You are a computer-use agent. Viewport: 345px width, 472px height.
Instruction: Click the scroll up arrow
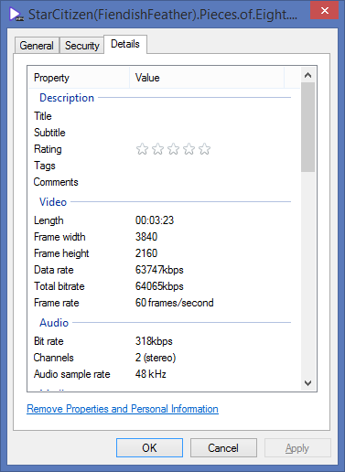tap(307, 75)
